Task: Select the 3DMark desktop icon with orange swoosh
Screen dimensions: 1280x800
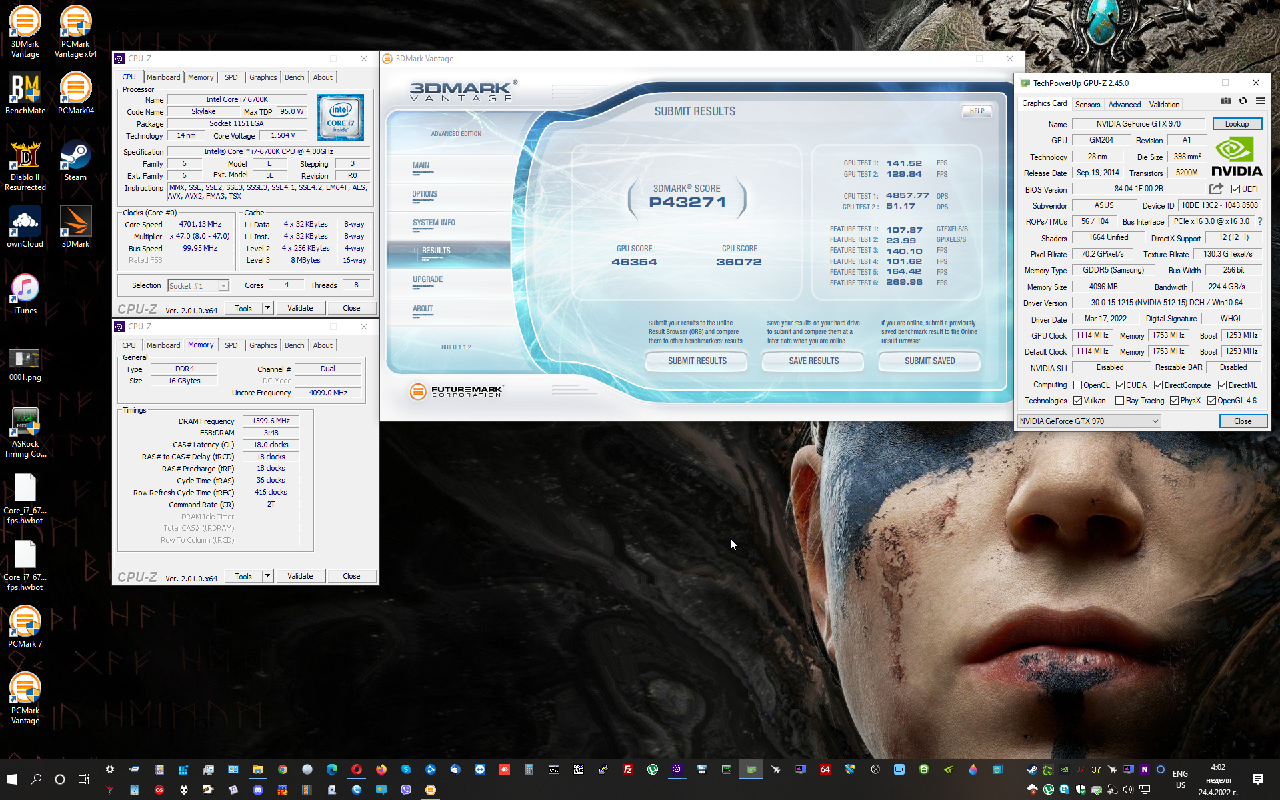Action: pos(75,227)
